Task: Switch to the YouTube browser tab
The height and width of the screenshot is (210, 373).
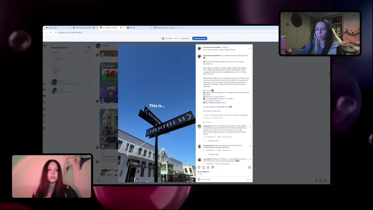Action: (139, 28)
